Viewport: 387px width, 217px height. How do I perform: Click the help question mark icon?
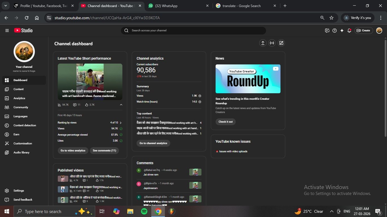click(335, 31)
